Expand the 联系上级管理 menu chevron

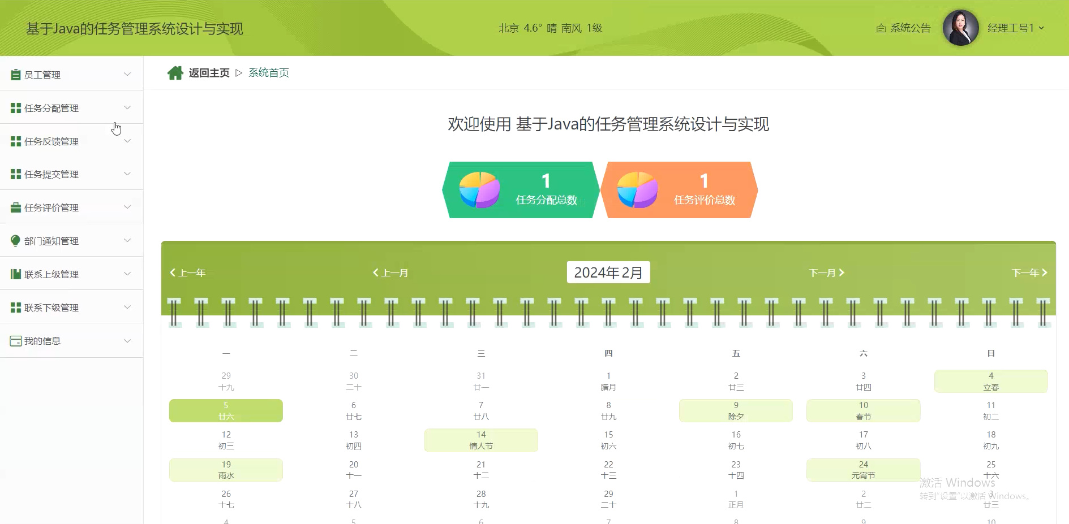coord(127,274)
